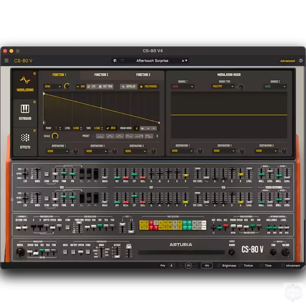Click the Advanced button

[288, 61]
